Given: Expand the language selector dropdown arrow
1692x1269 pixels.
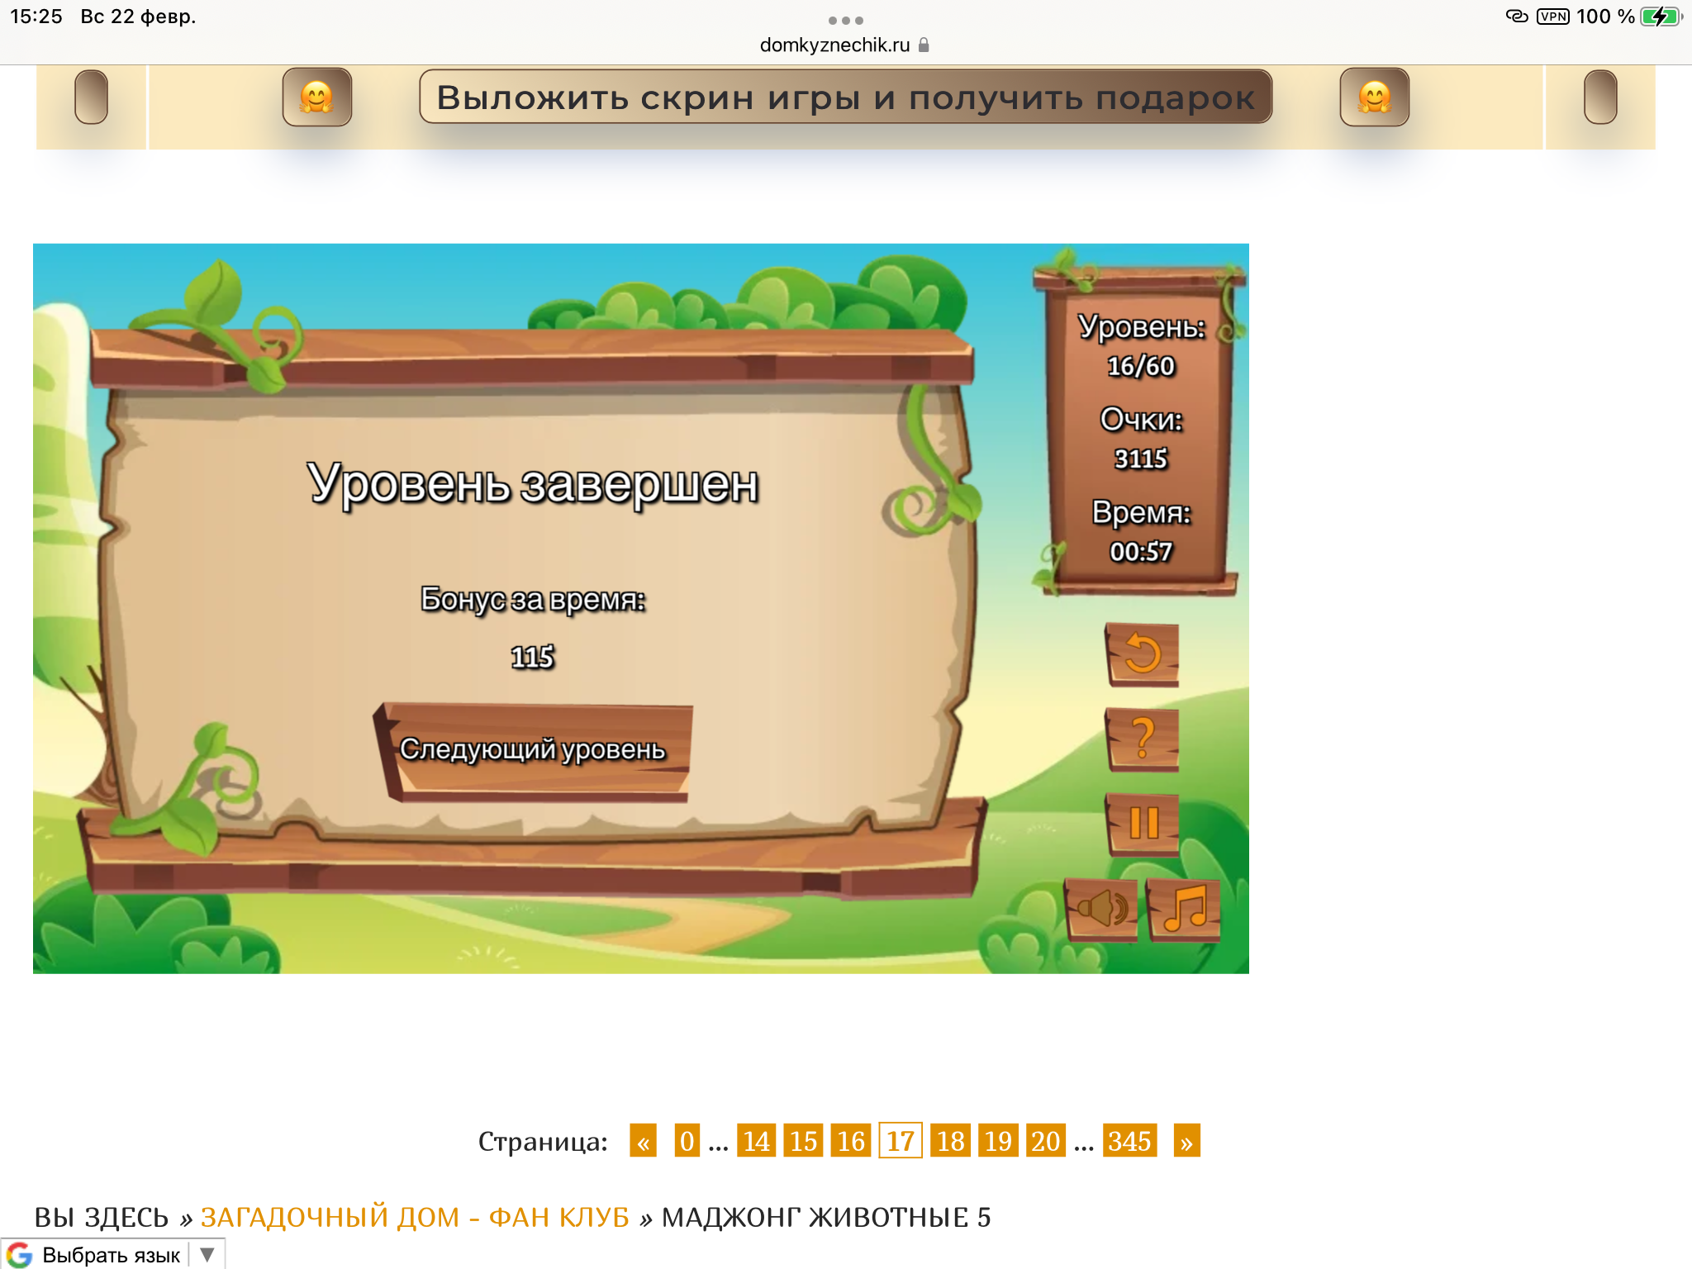Looking at the screenshot, I should tap(207, 1254).
